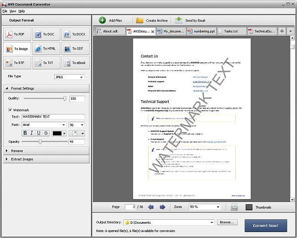The height and width of the screenshot is (238, 297).
Task: Select the To HTML output format
Action: [46, 49]
